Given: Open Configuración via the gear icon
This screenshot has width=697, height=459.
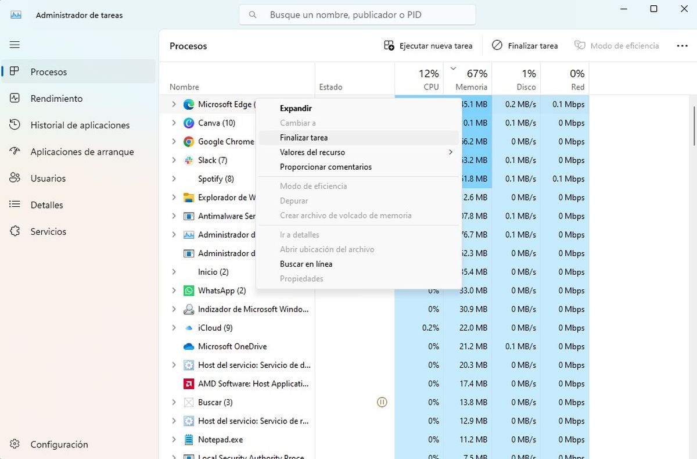Looking at the screenshot, I should point(58,444).
